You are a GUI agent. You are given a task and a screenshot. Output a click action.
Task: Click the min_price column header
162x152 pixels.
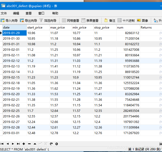pos(83,28)
